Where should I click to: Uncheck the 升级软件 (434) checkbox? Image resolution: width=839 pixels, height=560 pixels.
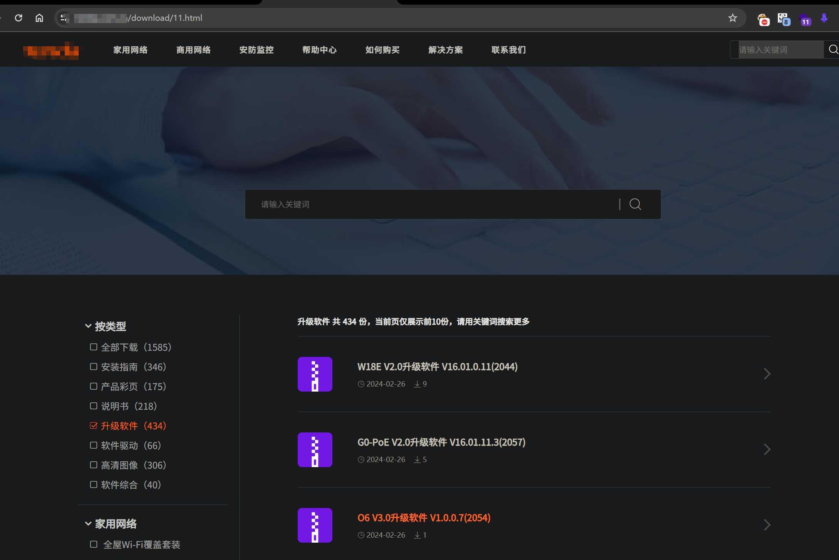(x=93, y=425)
